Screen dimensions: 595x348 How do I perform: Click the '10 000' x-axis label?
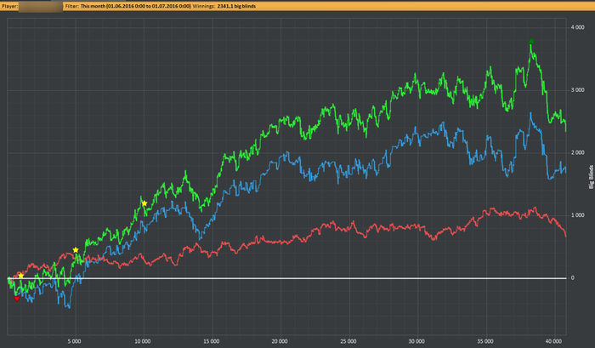pyautogui.click(x=143, y=341)
